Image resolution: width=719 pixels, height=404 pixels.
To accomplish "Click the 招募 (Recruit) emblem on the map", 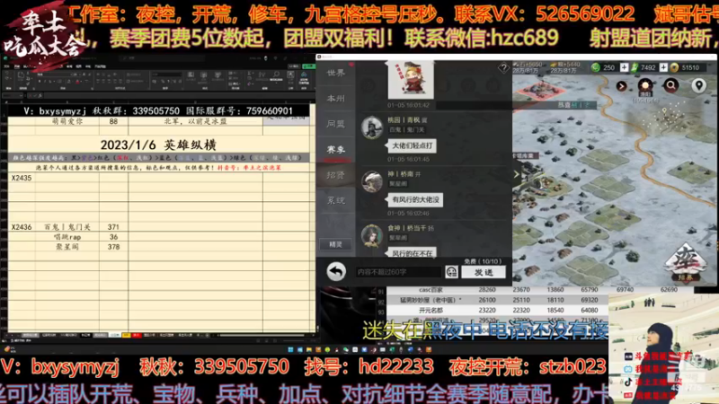I will point(686,262).
